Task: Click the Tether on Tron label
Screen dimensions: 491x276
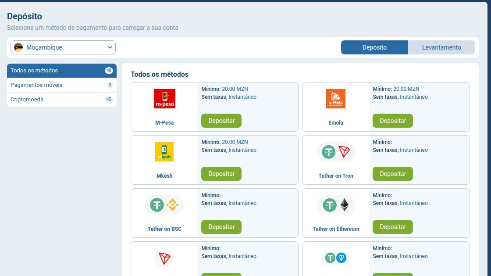Action: 336,176
